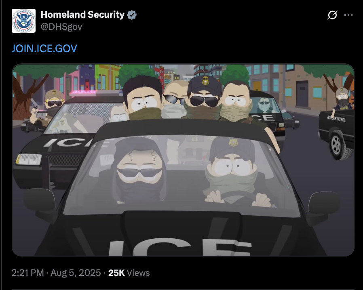Click the ICE lettering on front car hood
The width and height of the screenshot is (363, 290).
pos(179,248)
